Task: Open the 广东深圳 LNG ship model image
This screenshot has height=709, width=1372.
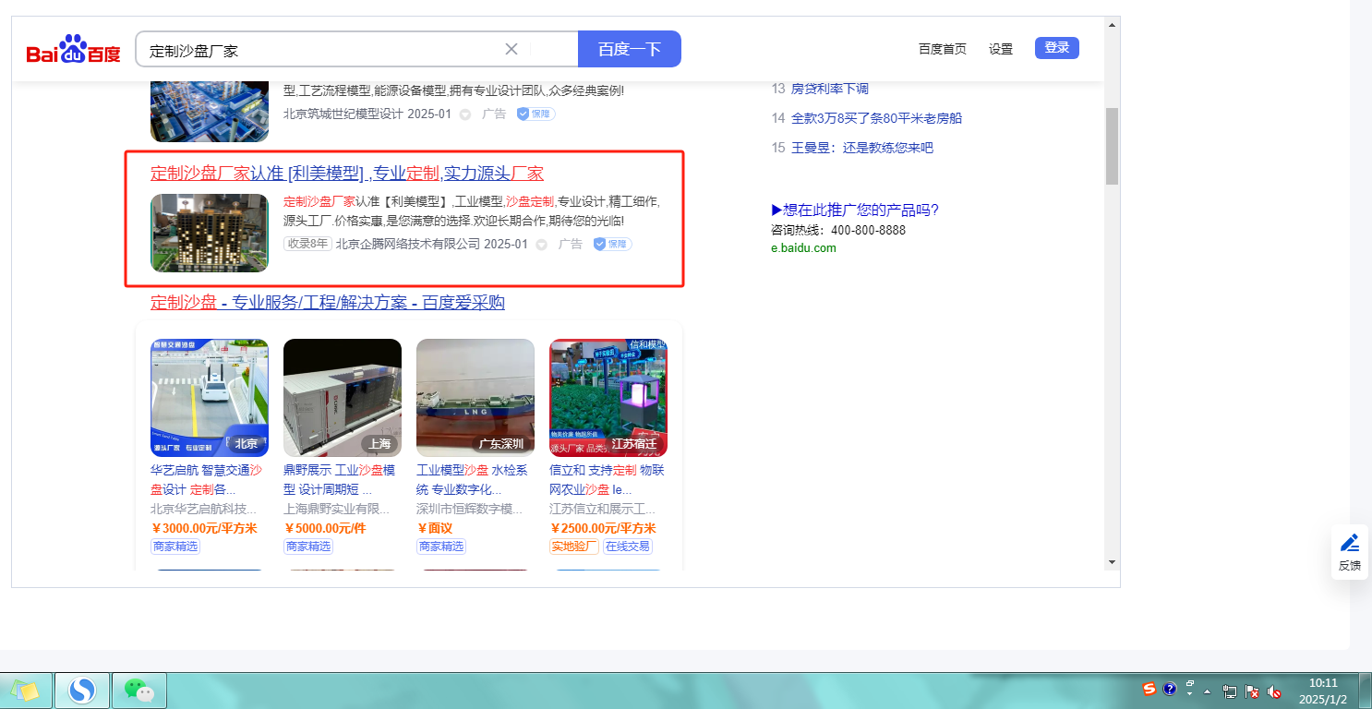Action: 475,398
